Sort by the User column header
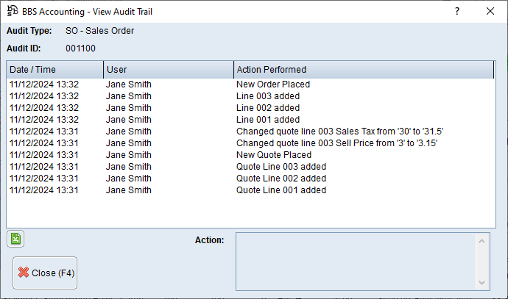 (168, 70)
